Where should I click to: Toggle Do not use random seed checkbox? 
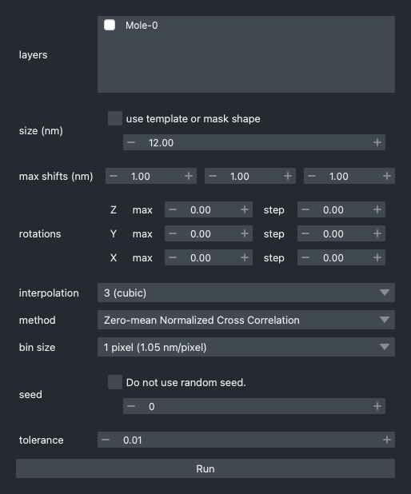tap(114, 382)
